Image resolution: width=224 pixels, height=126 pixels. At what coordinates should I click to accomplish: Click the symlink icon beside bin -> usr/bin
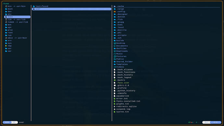[x=6, y=6]
